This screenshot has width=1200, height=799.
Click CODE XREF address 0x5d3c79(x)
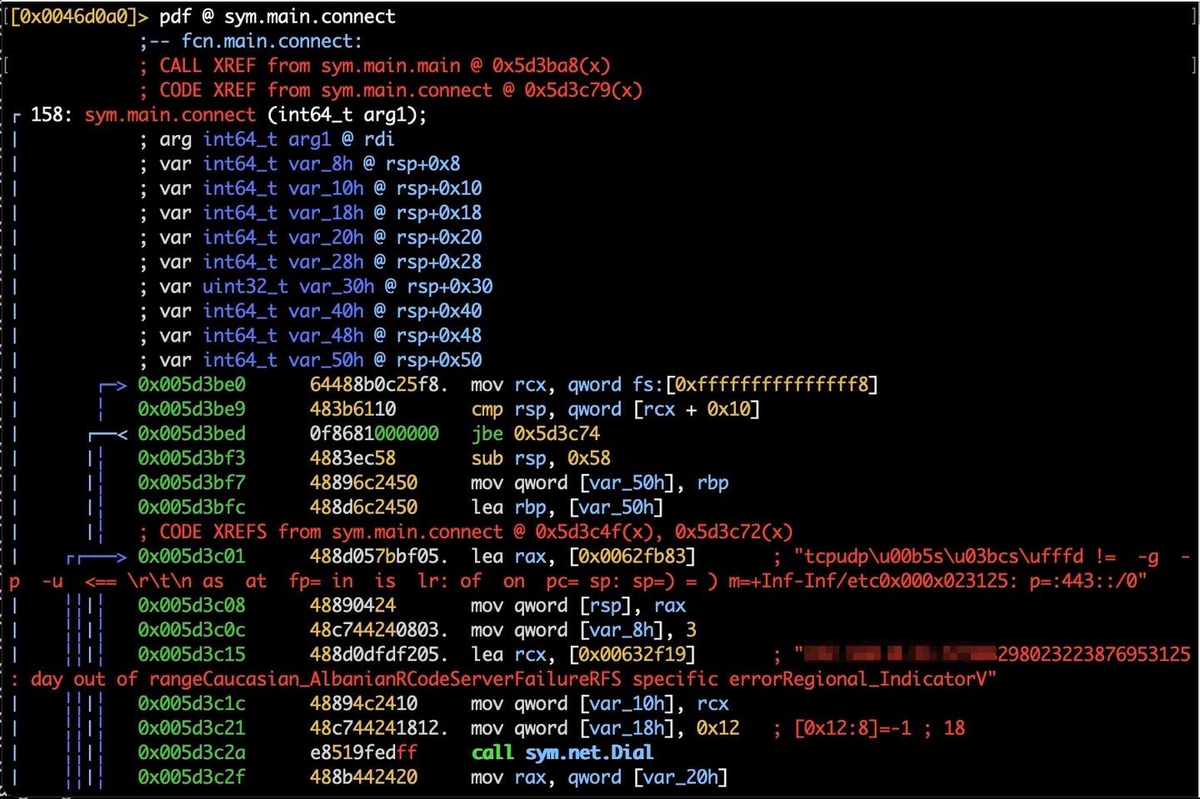(583, 90)
